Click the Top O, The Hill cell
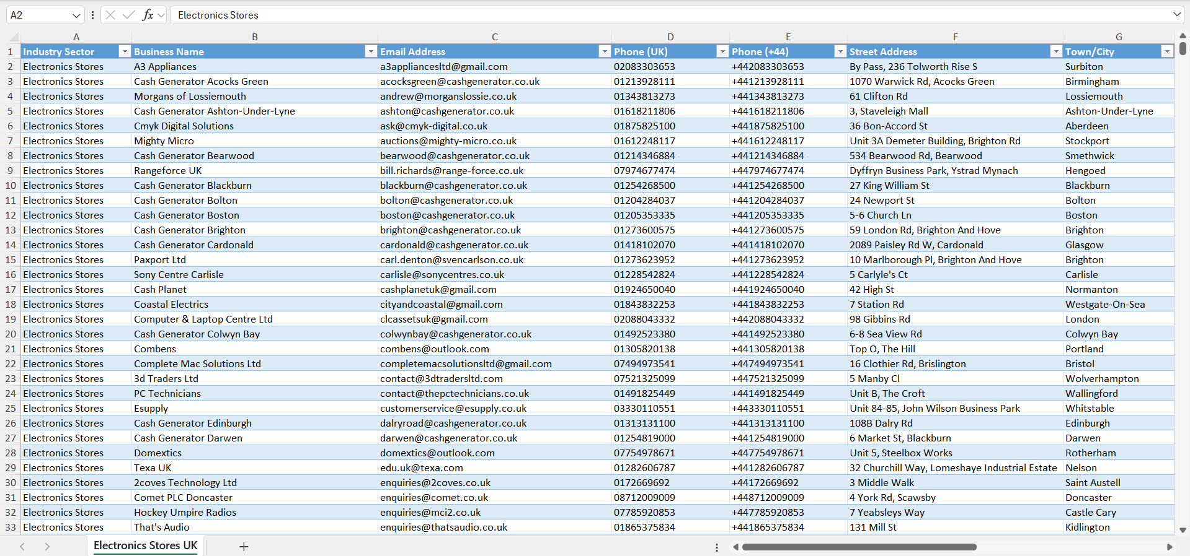 pyautogui.click(x=955, y=349)
